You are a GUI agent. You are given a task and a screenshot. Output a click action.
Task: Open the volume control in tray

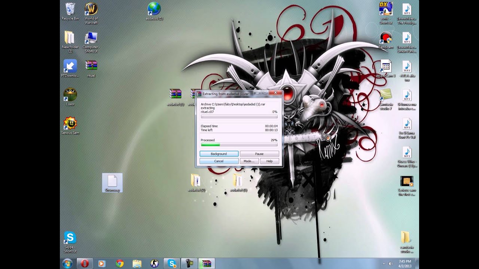pos(391,263)
